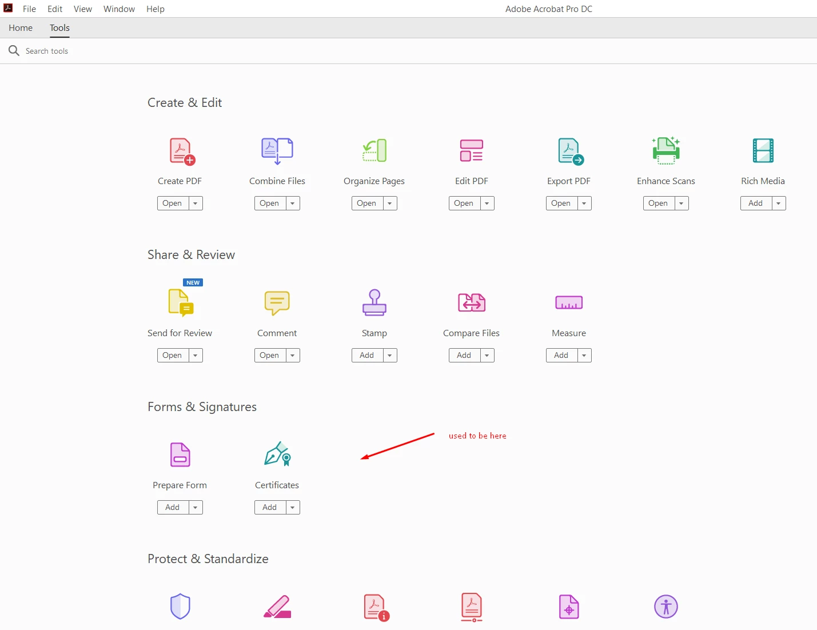Screen dimensions: 817x630
Task: Click Open under Organize Pages
Action: click(367, 203)
